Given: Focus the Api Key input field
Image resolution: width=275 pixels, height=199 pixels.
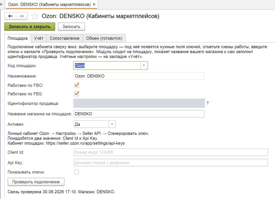Looking at the screenshot, I should 171,163.
